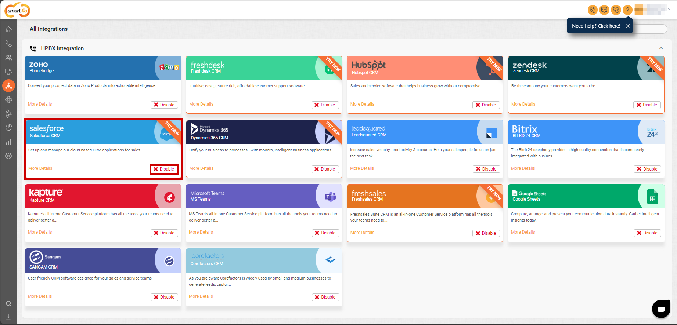This screenshot has height=325, width=677.
Task: Click the search icon in the sidebar
Action: pyautogui.click(x=8, y=304)
